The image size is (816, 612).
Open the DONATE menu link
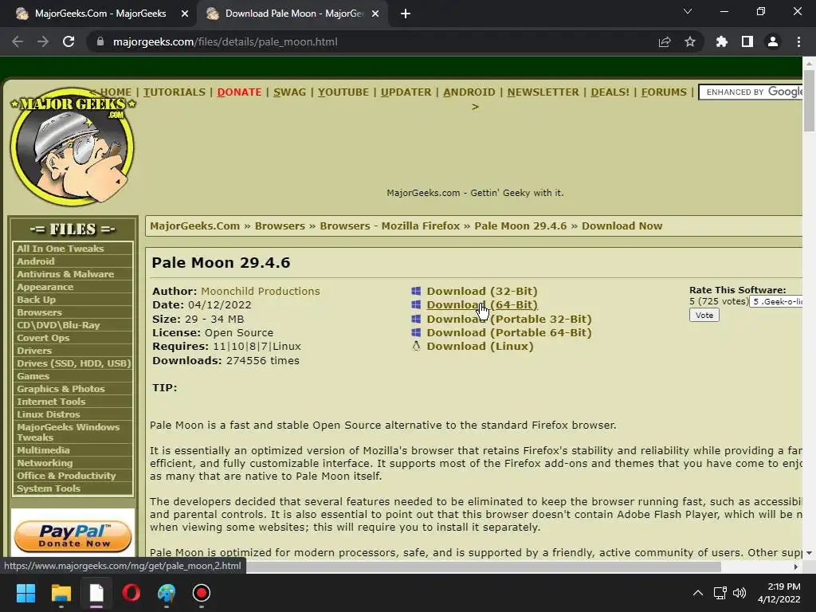pyautogui.click(x=239, y=92)
